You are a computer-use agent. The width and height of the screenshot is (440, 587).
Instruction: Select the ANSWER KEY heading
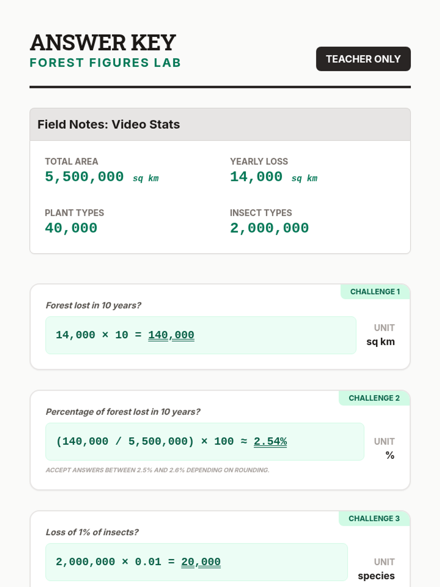click(x=103, y=43)
